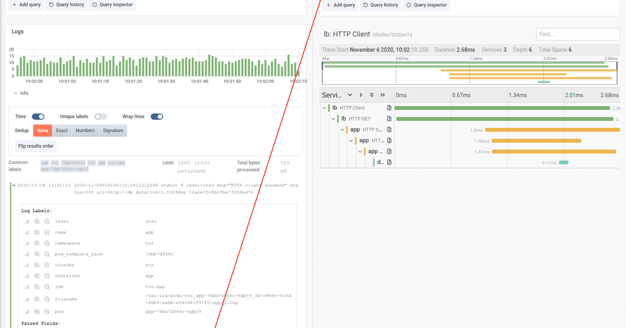Select Numbers dedup option

click(85, 131)
